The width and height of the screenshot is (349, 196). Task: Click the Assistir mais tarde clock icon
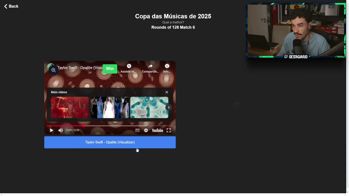click(129, 66)
